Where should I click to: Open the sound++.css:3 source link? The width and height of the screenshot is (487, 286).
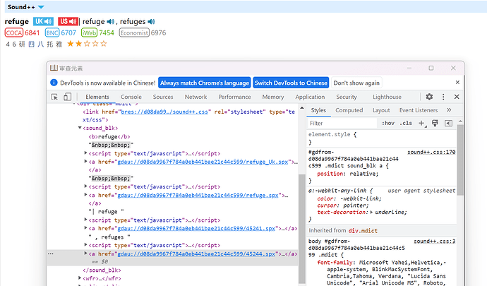pos(435,242)
